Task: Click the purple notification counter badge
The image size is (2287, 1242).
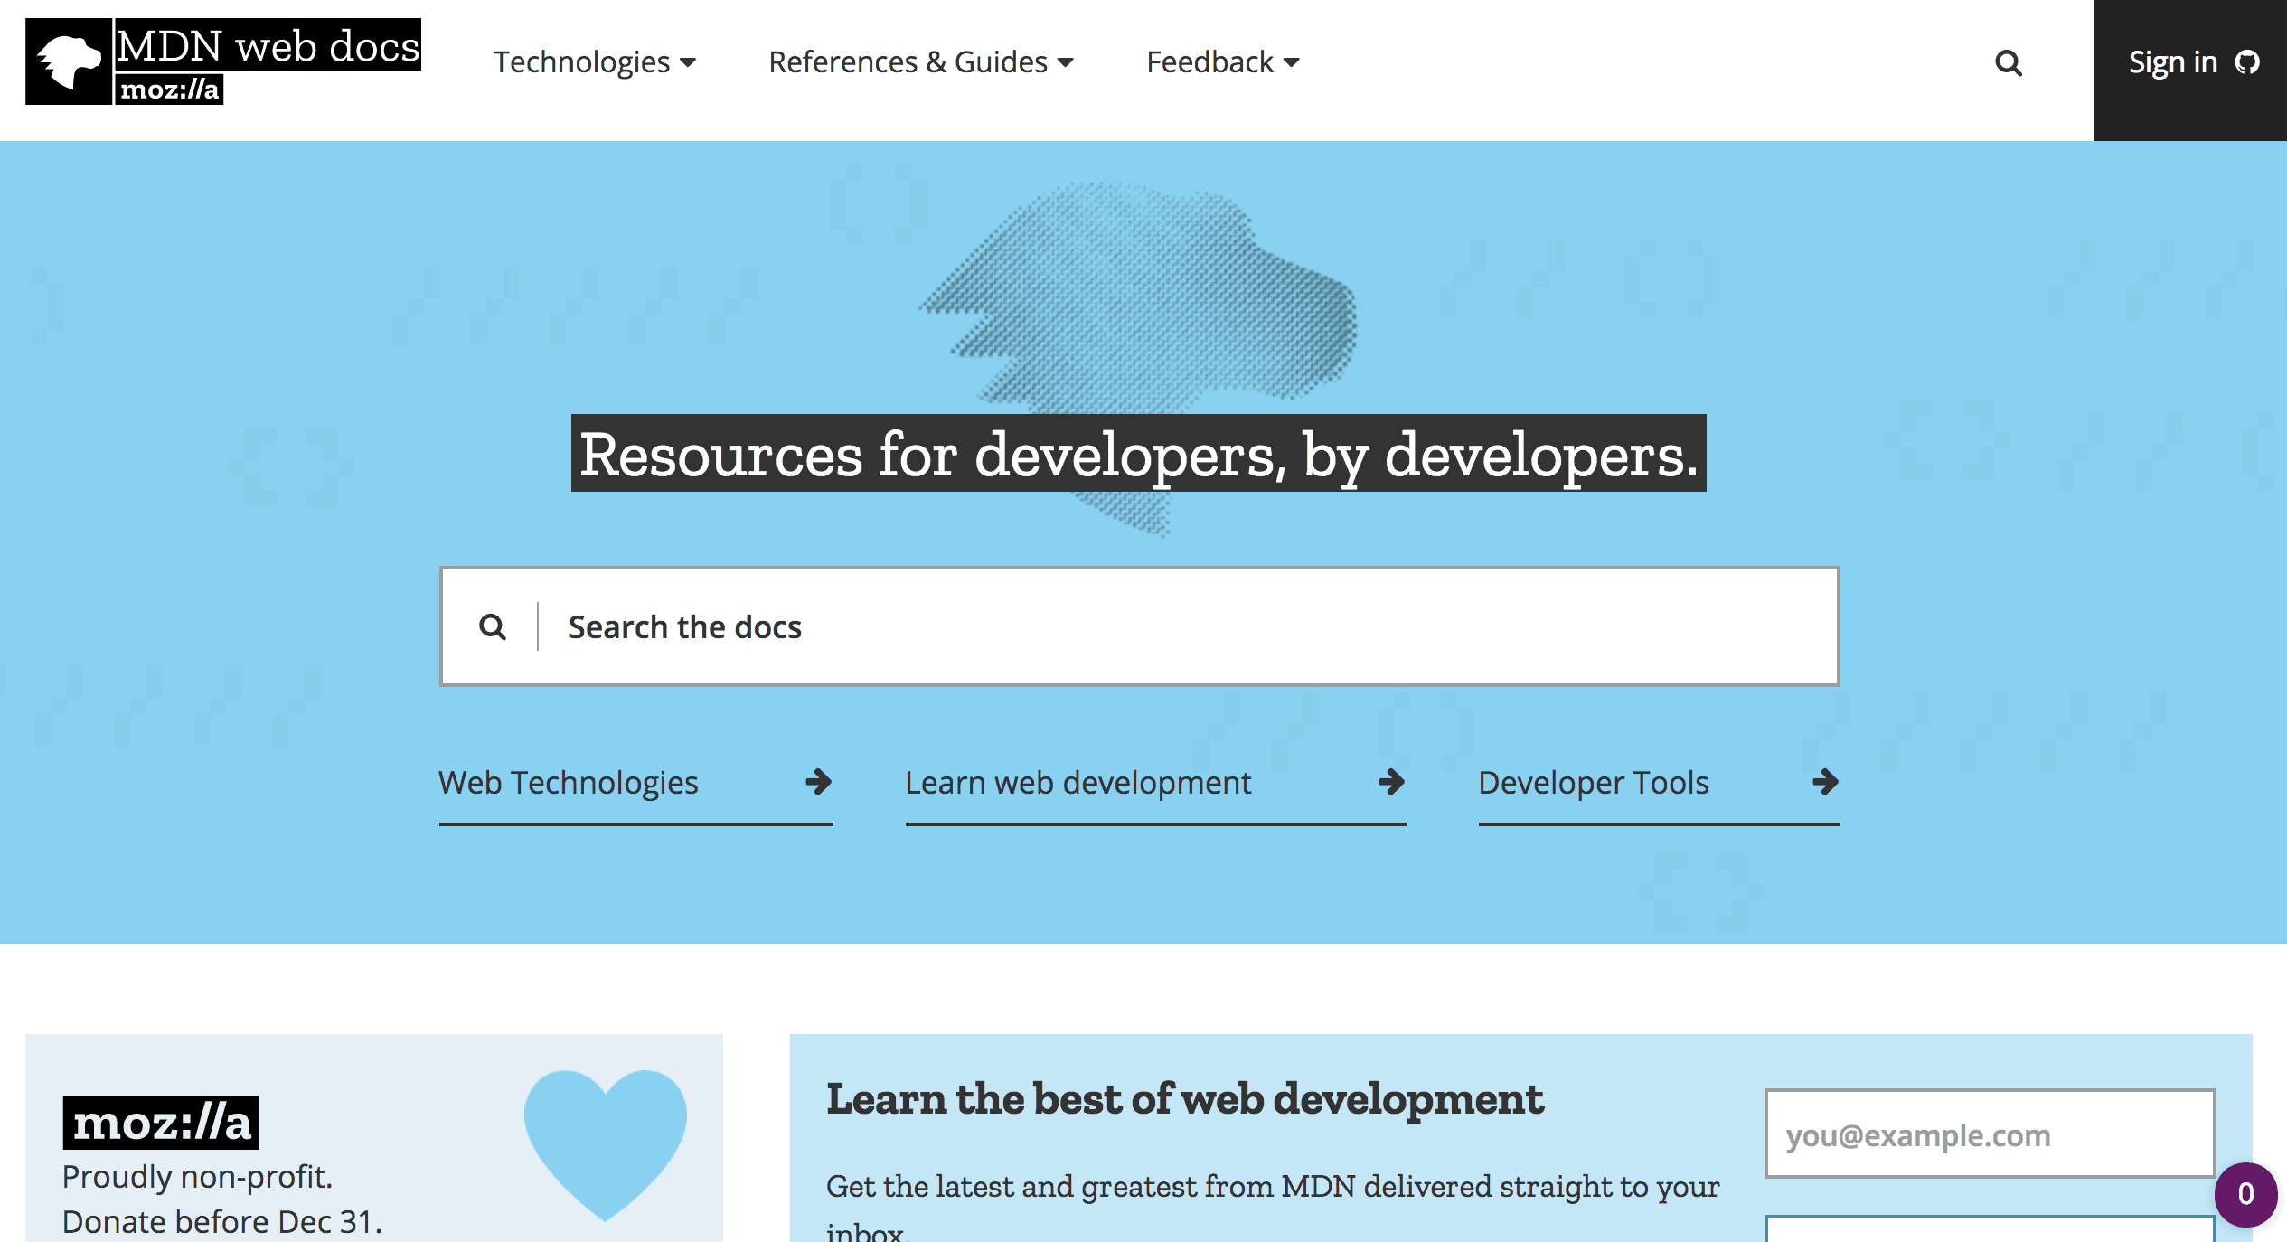Action: tap(2245, 1194)
